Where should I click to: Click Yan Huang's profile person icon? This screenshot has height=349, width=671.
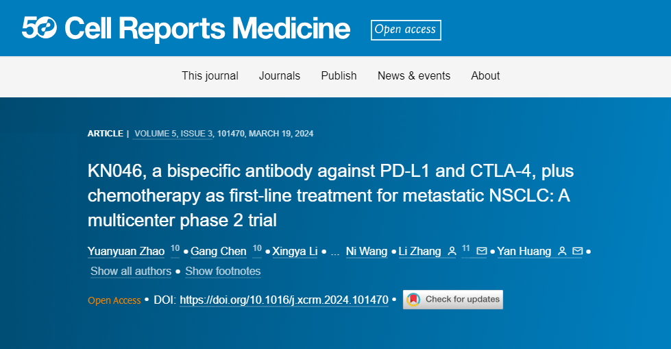[x=562, y=252]
